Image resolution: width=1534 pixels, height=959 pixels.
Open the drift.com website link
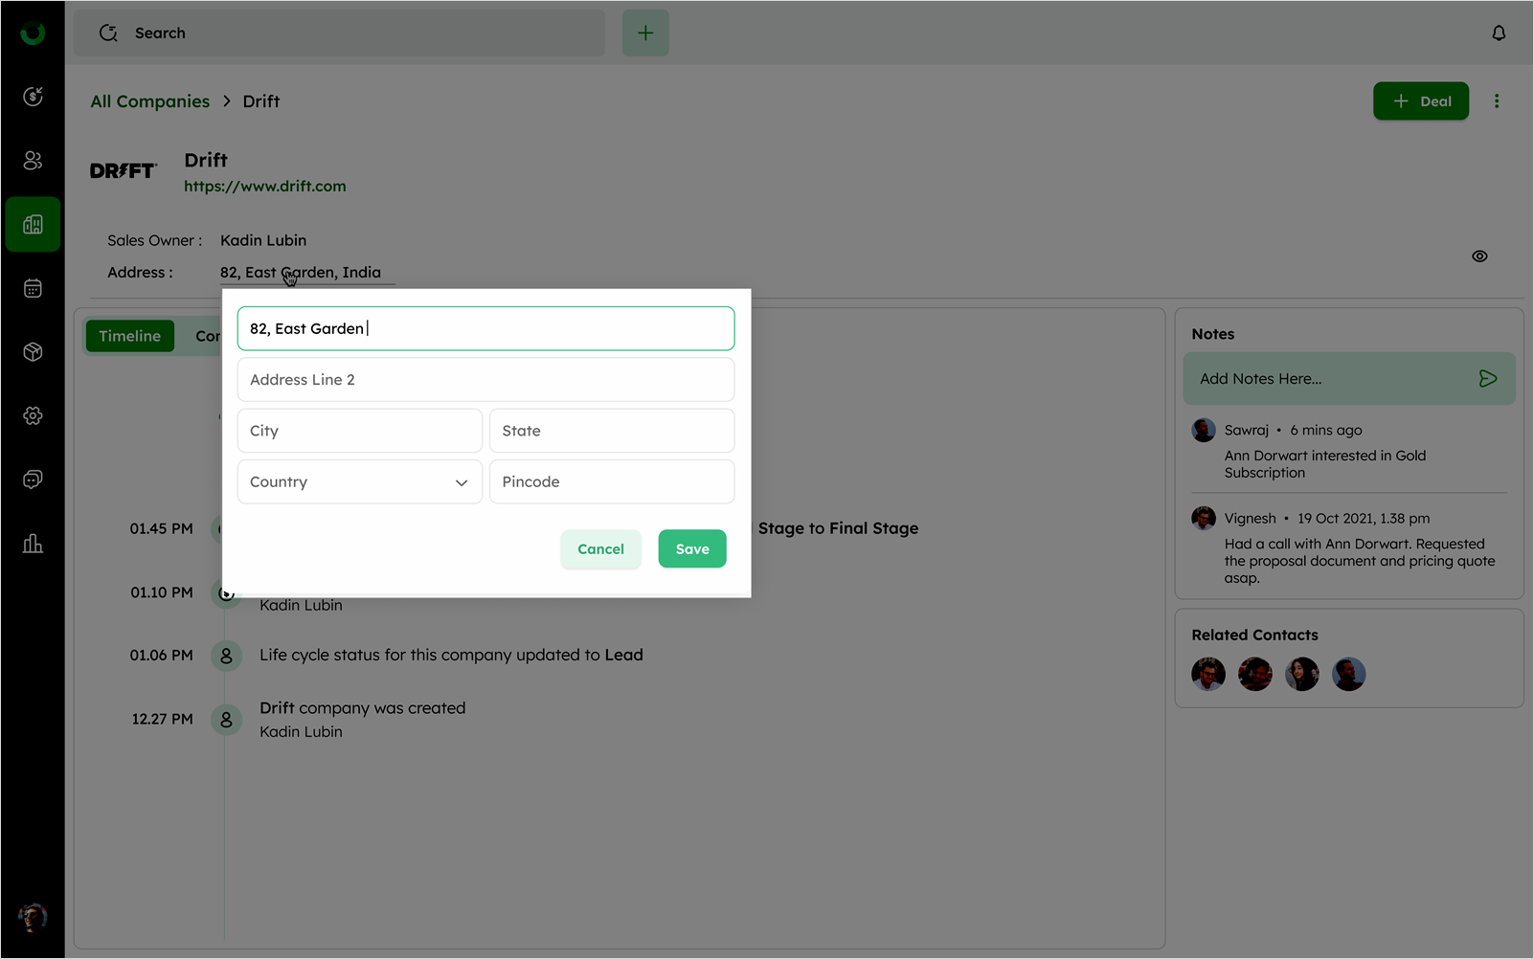point(265,186)
